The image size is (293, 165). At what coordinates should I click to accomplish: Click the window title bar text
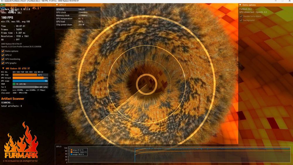[42, 1]
